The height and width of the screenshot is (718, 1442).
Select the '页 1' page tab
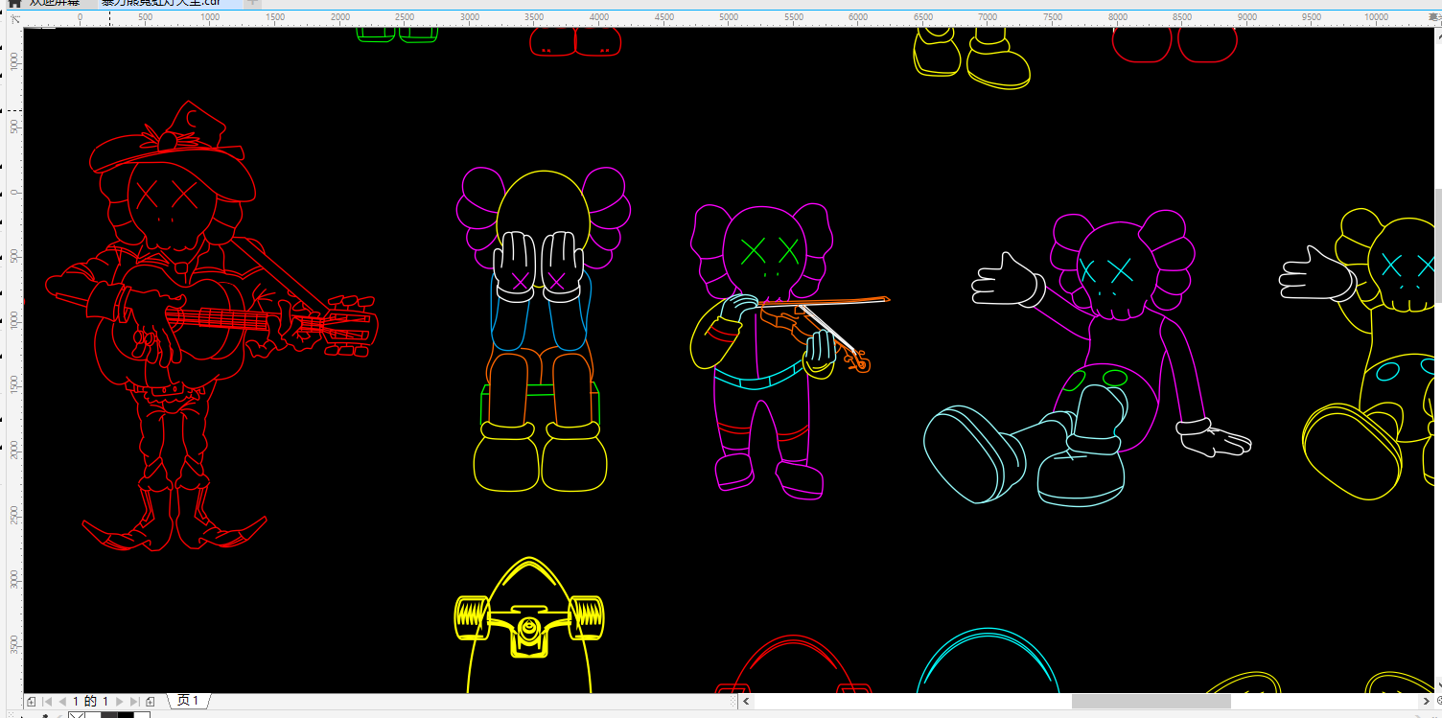[x=188, y=701]
